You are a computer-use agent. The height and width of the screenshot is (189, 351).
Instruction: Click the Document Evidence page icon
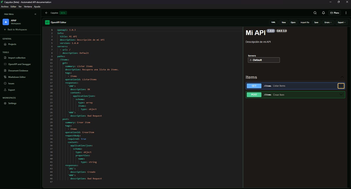click(x=5, y=71)
